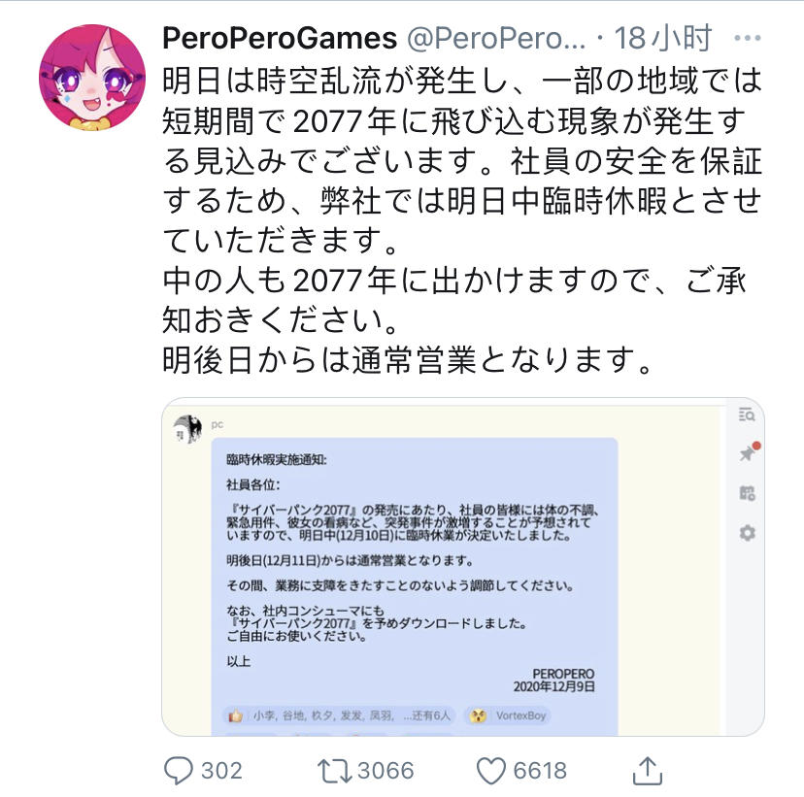Click the pc sender avatar in chat

188,428
